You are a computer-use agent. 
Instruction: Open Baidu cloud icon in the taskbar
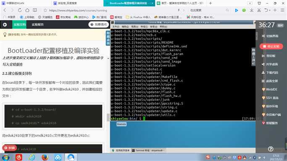coord(58,157)
